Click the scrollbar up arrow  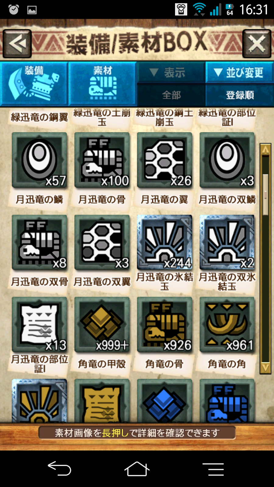point(265,149)
